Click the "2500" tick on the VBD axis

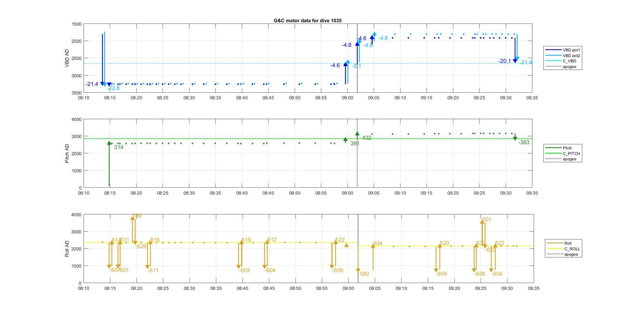(77, 58)
